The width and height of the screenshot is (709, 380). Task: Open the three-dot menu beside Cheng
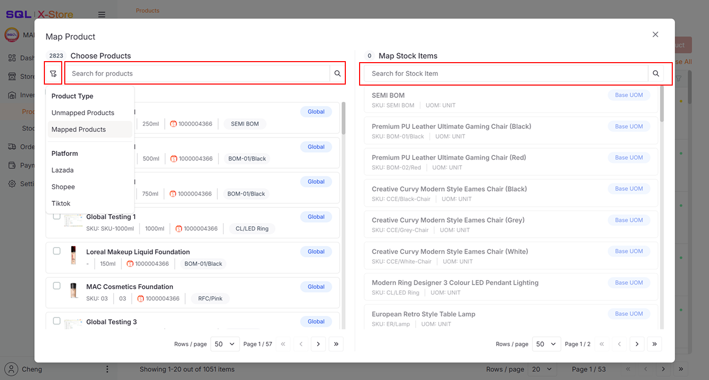[x=107, y=369]
